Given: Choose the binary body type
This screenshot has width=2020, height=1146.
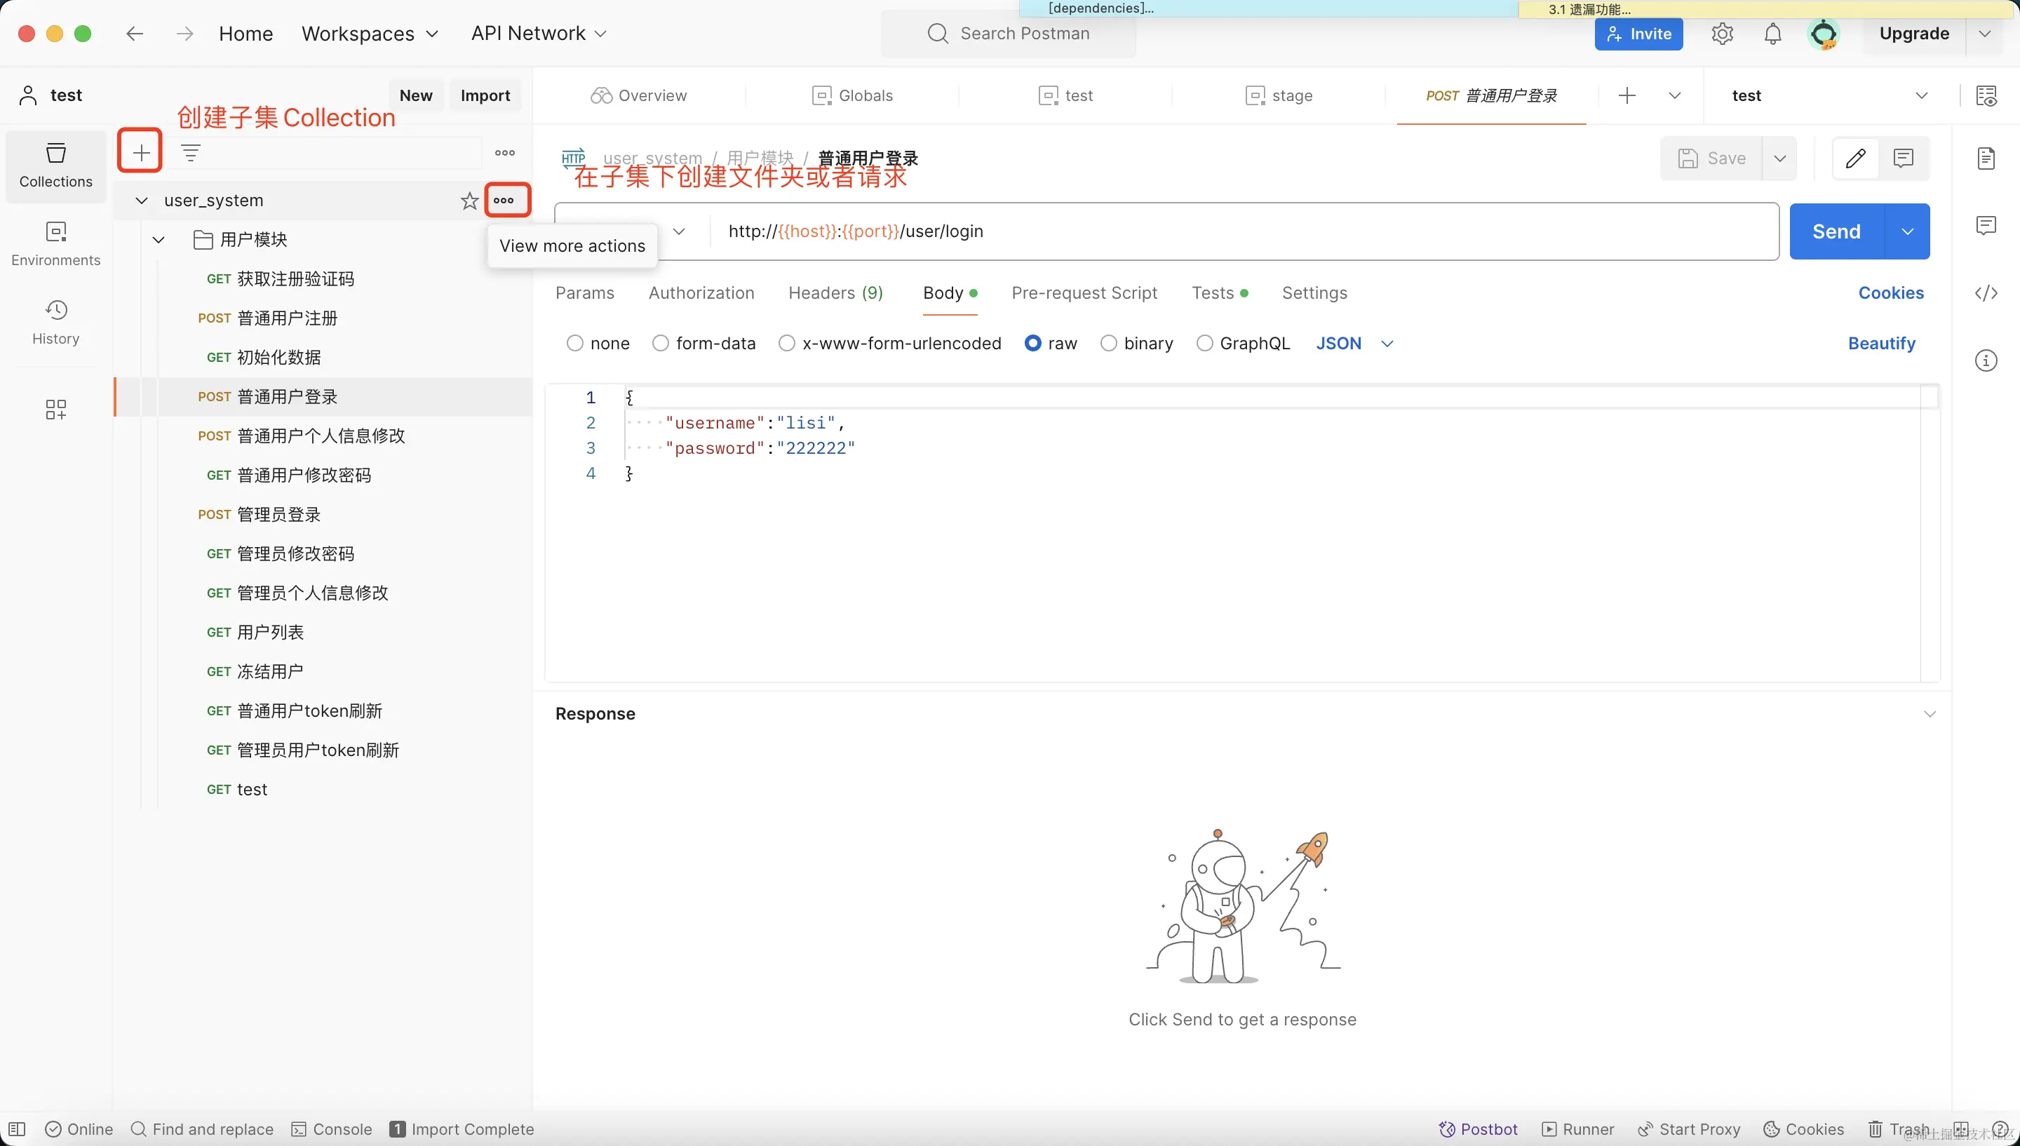Looking at the screenshot, I should click(1108, 343).
